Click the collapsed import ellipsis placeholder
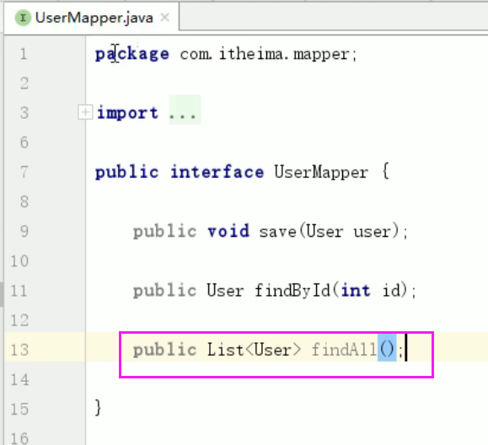 tap(185, 110)
